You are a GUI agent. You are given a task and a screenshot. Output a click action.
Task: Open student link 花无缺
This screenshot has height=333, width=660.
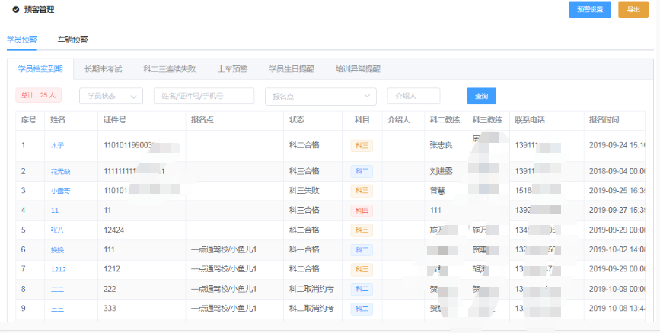tap(61, 172)
